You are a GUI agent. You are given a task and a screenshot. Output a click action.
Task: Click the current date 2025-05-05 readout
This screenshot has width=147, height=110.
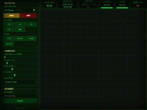pyautogui.click(x=68, y=6)
